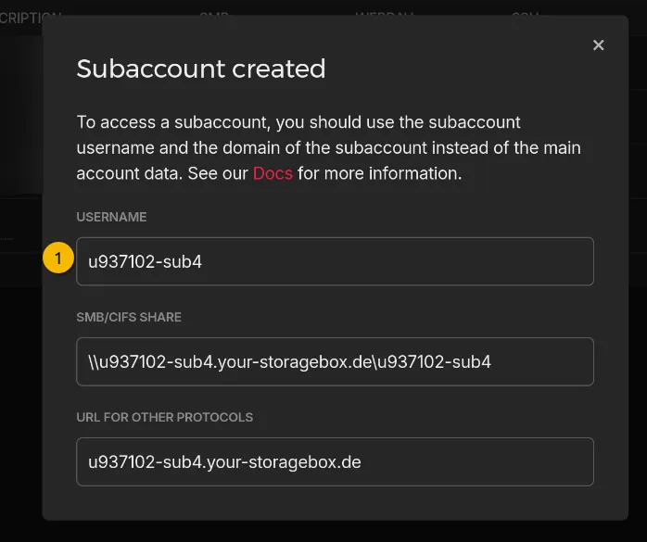The image size is (647, 542).
Task: Click the dimmed area below the dialog
Action: (324, 531)
